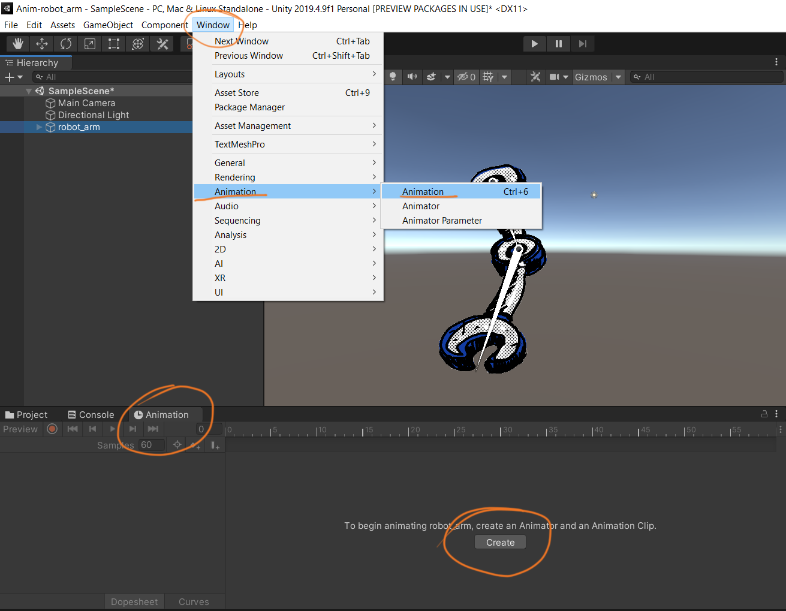Click timeline ruler at frame 30
The image size is (786, 611).
coord(501,431)
